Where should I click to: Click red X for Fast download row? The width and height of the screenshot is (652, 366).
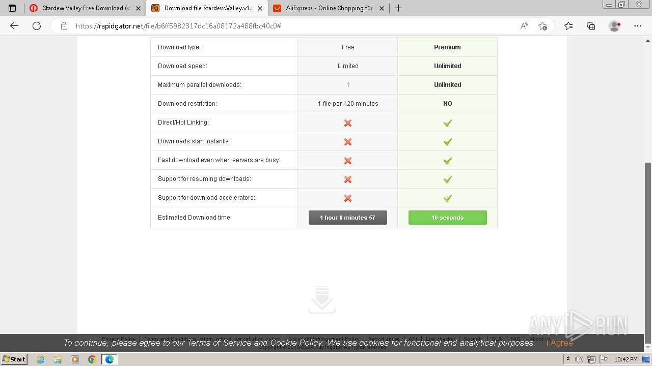point(348,161)
